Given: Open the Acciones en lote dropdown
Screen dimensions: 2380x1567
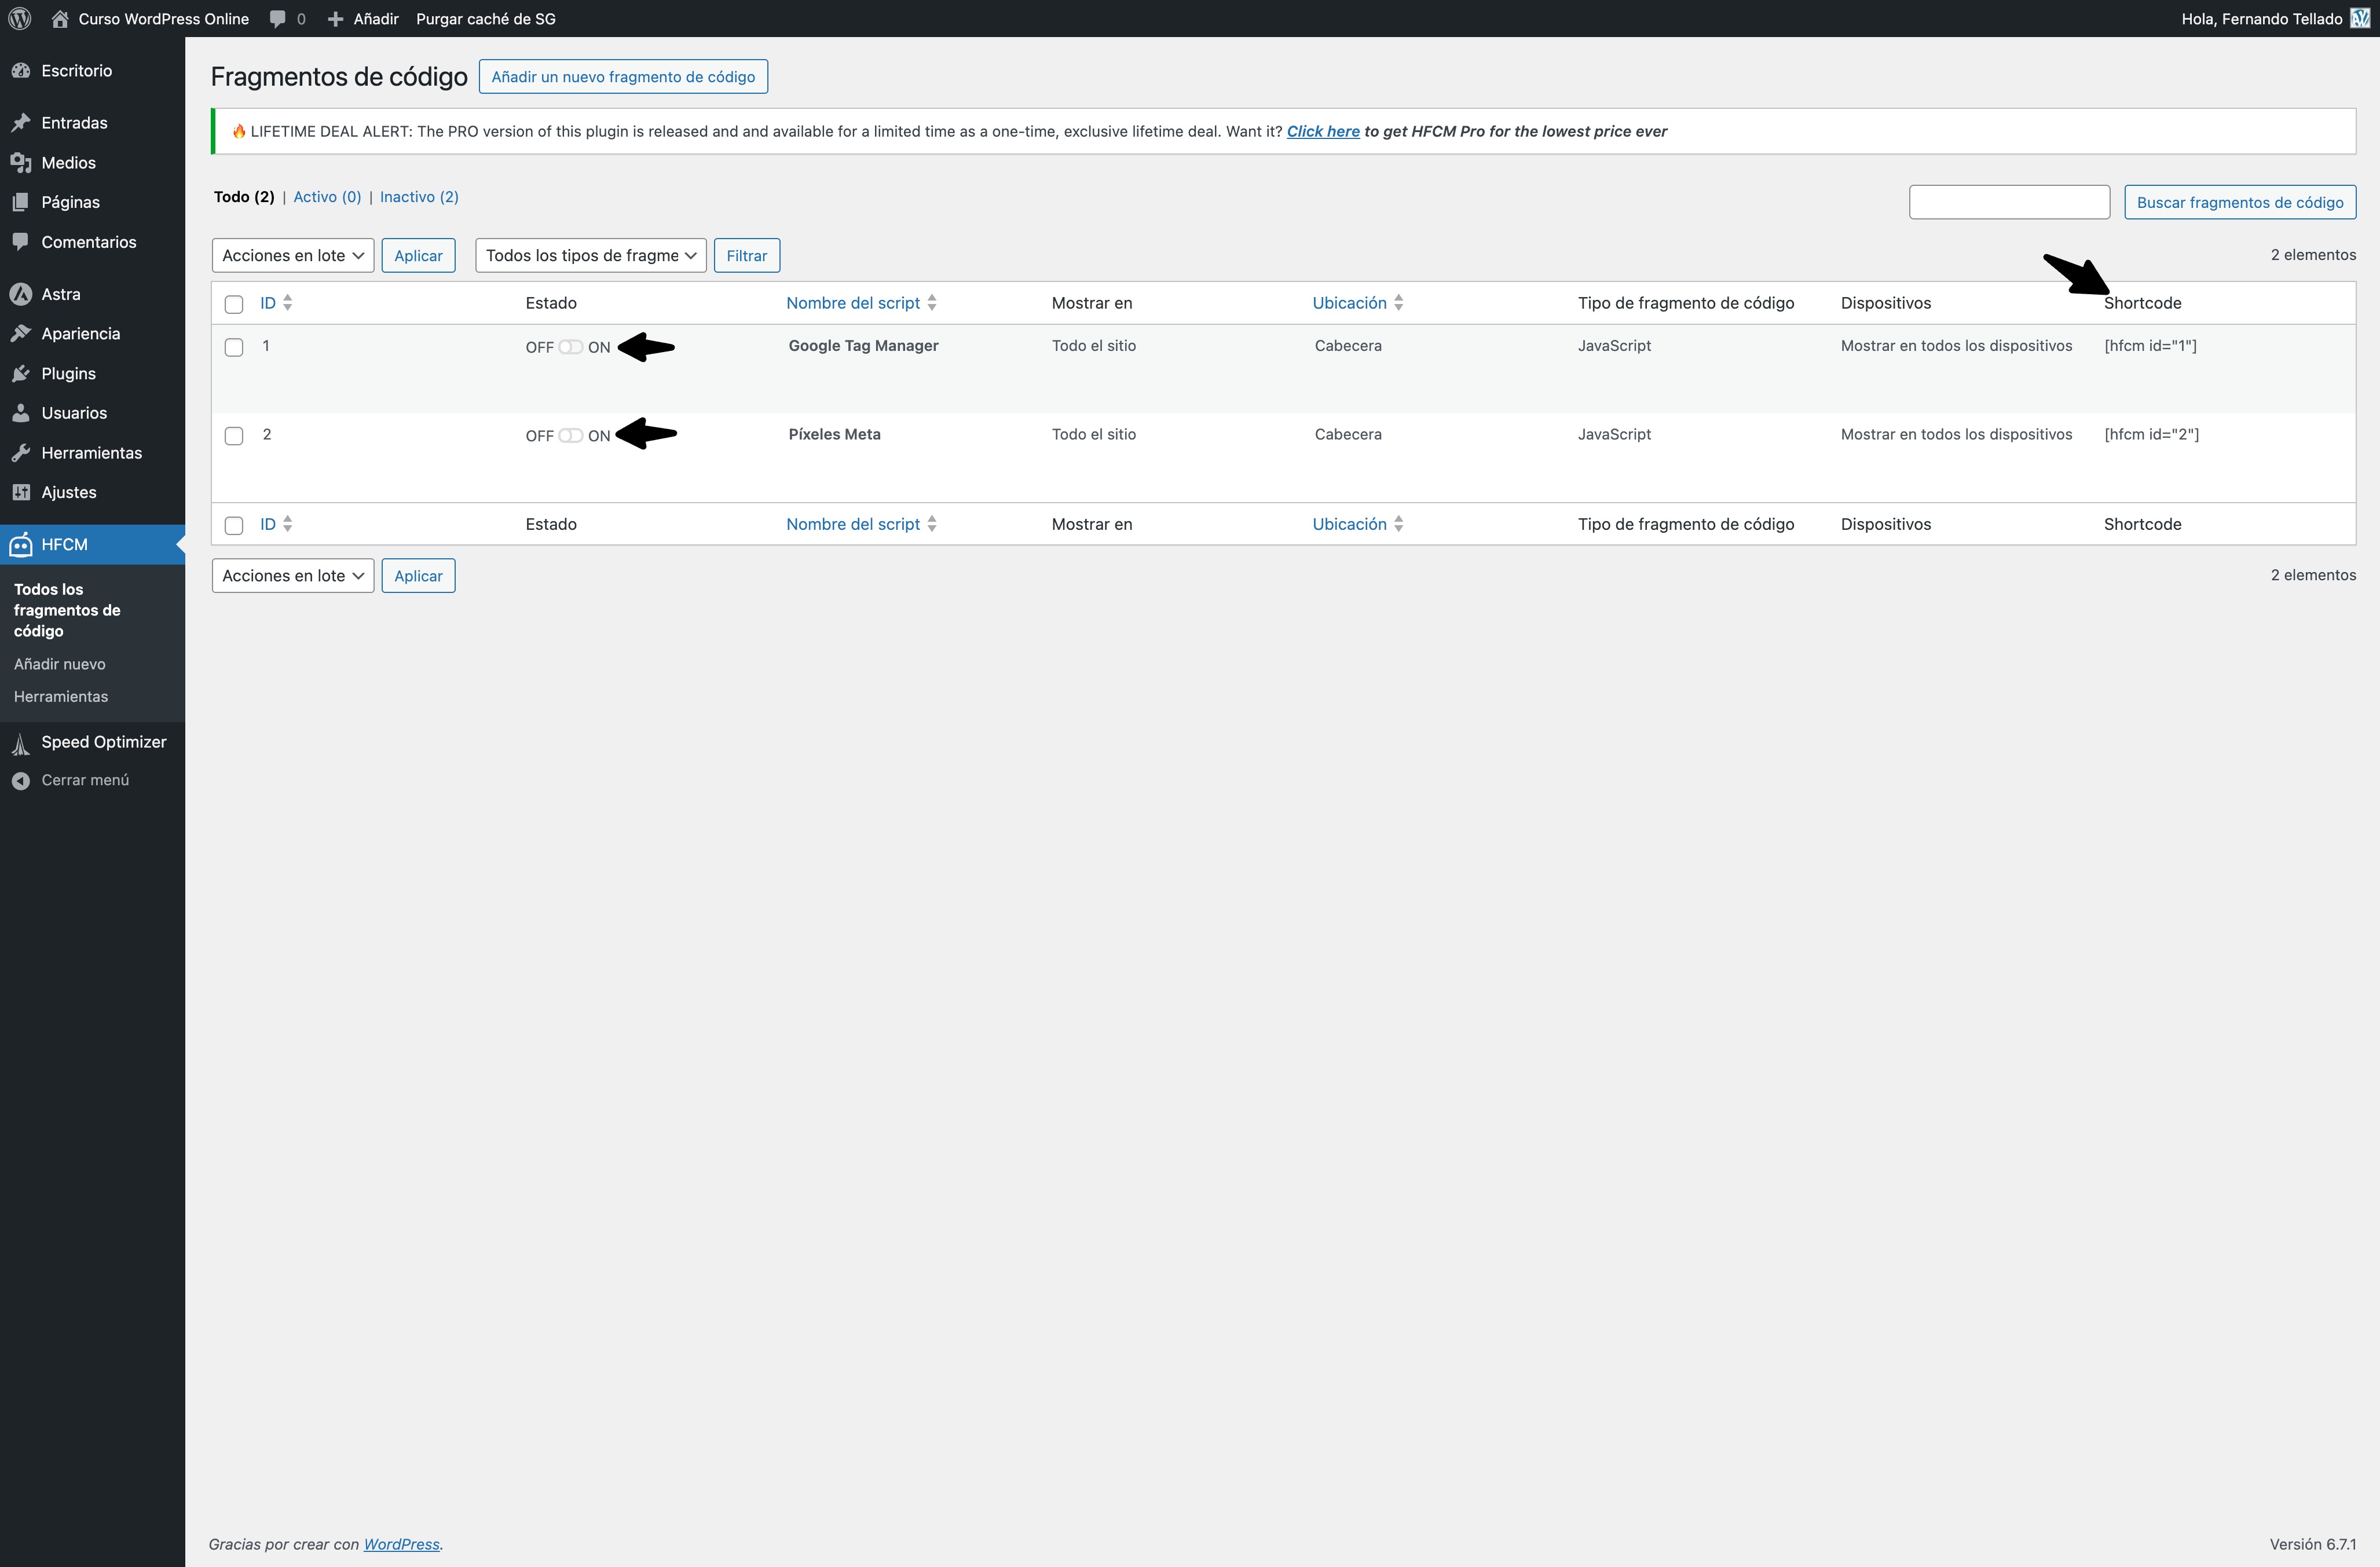Looking at the screenshot, I should pyautogui.click(x=292, y=255).
